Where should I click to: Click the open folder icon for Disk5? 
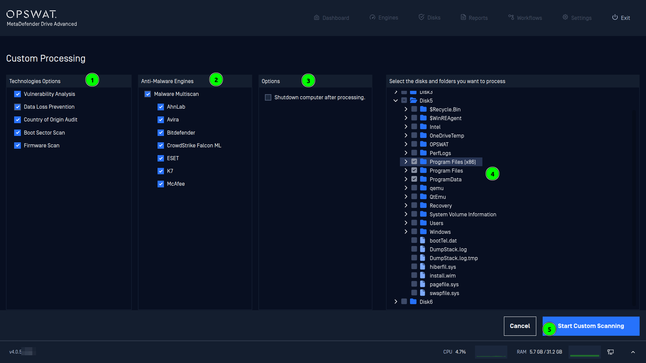(x=413, y=101)
